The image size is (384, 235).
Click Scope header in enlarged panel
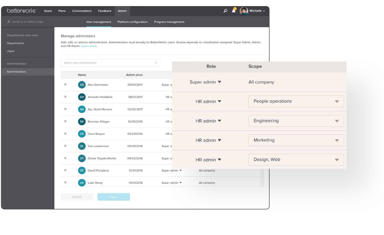(255, 66)
